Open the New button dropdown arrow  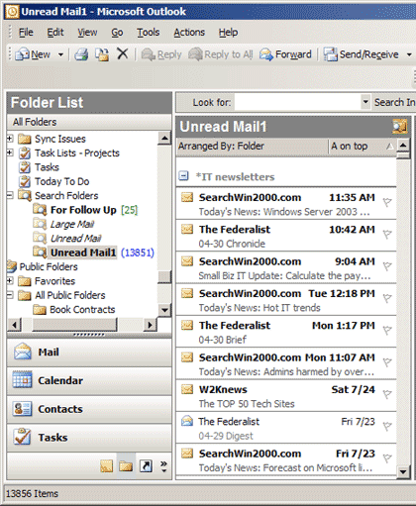(x=60, y=54)
